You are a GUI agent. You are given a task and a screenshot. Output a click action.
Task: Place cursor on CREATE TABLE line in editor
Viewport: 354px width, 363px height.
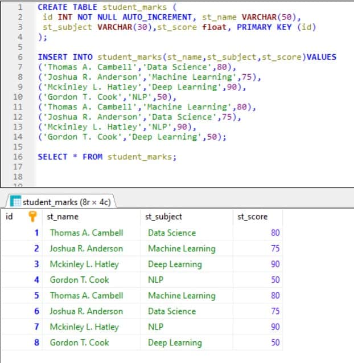click(x=107, y=7)
